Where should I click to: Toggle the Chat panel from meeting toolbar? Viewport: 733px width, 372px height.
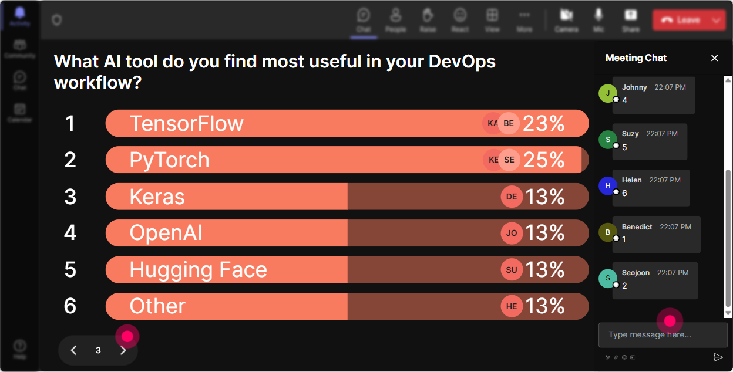tap(364, 20)
